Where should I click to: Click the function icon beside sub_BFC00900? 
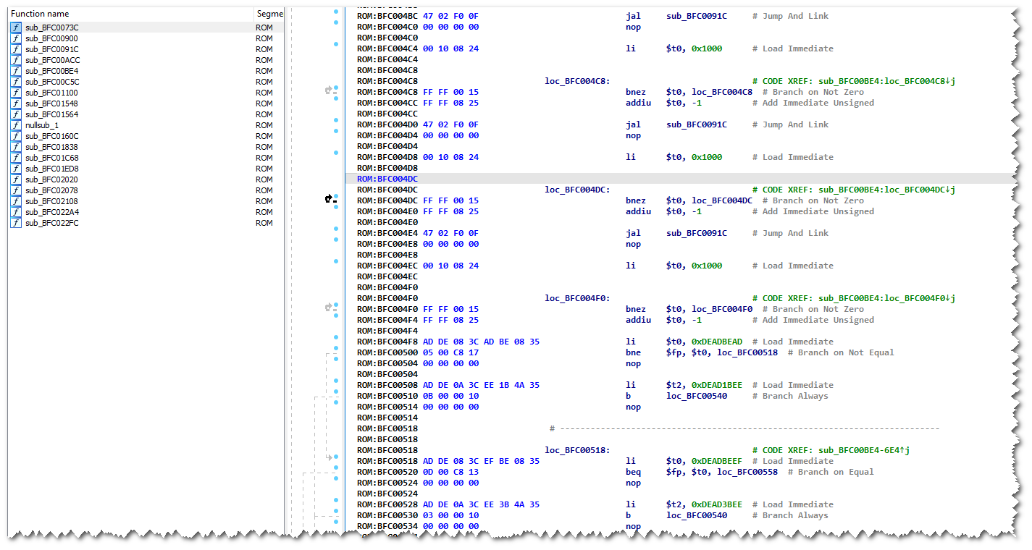[15, 38]
